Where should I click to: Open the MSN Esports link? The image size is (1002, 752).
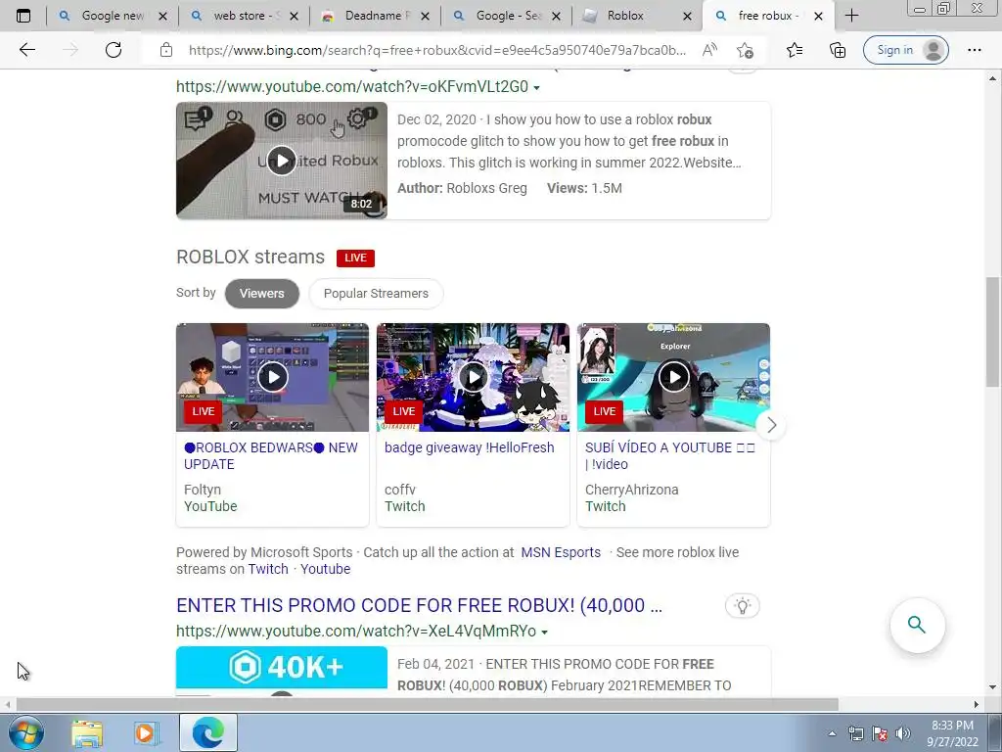click(x=561, y=552)
